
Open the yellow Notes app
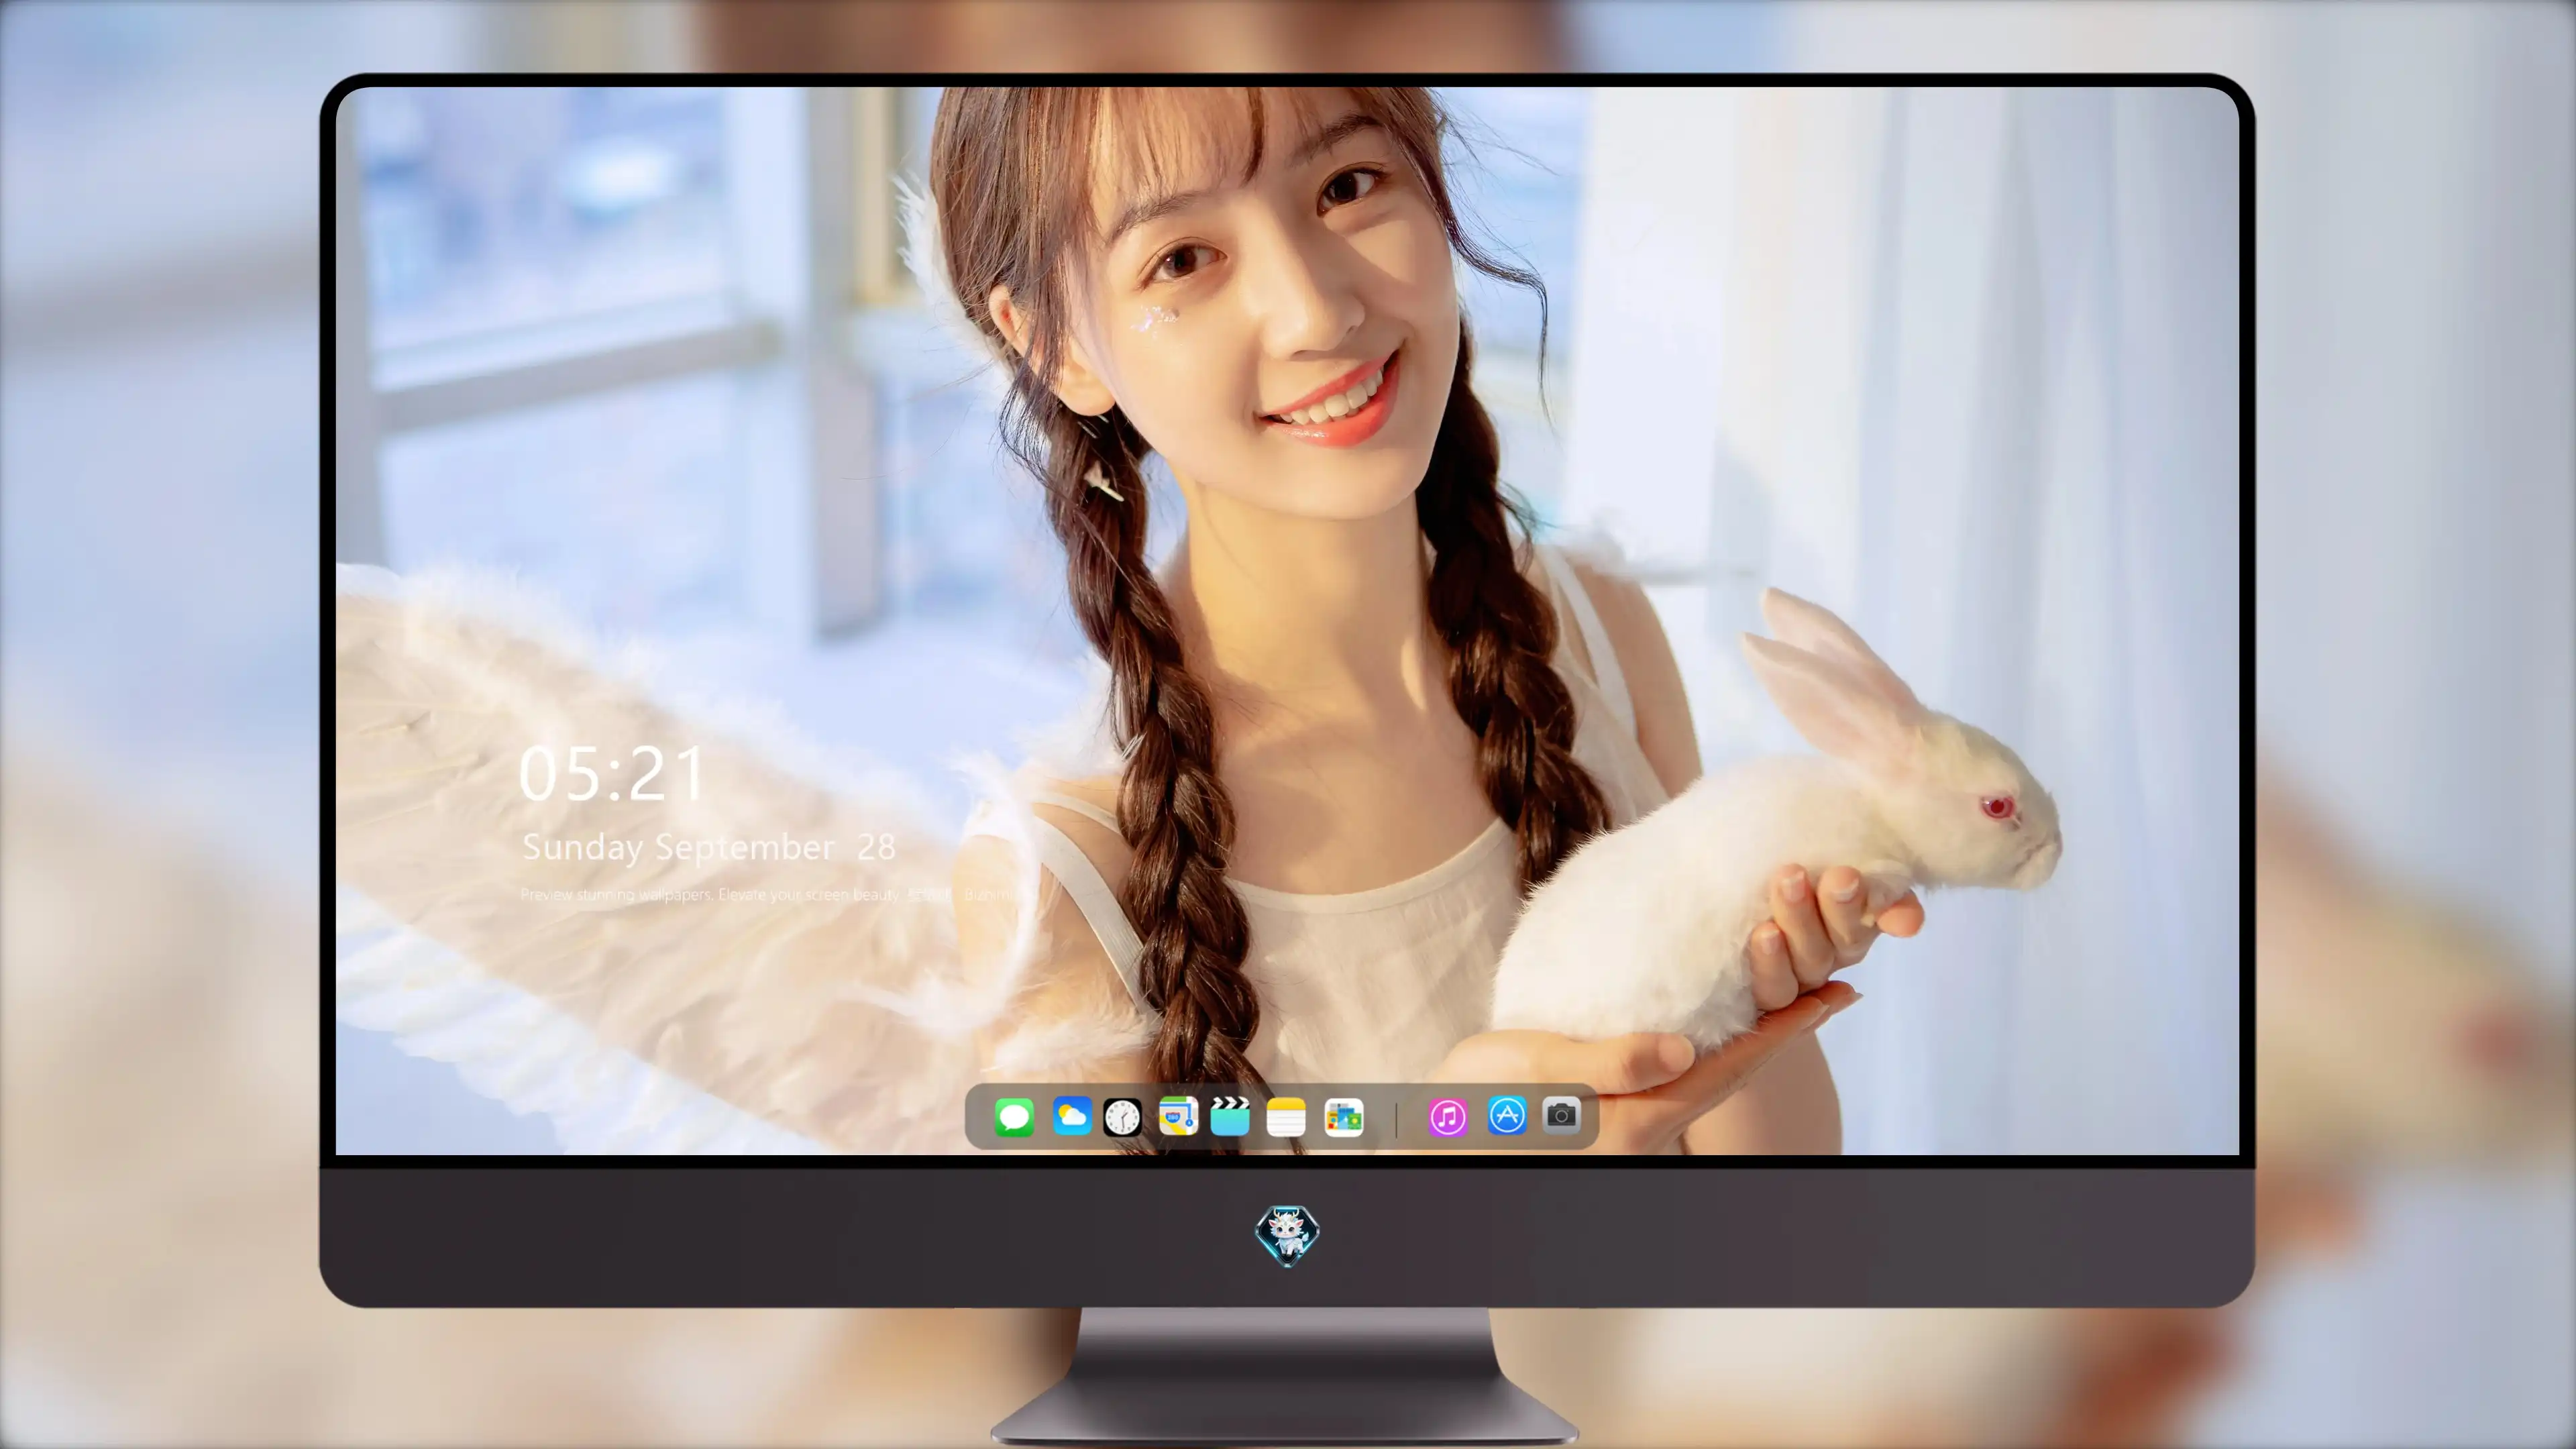pos(1286,1116)
